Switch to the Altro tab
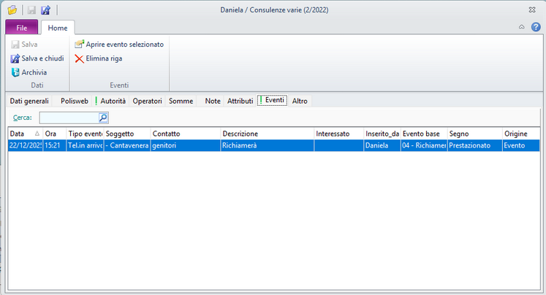Screen dimensions: 546x295 point(300,101)
